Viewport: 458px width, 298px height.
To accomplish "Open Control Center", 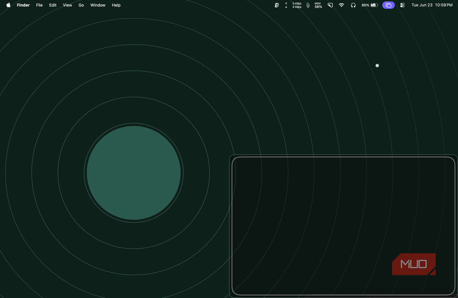I will click(x=402, y=5).
